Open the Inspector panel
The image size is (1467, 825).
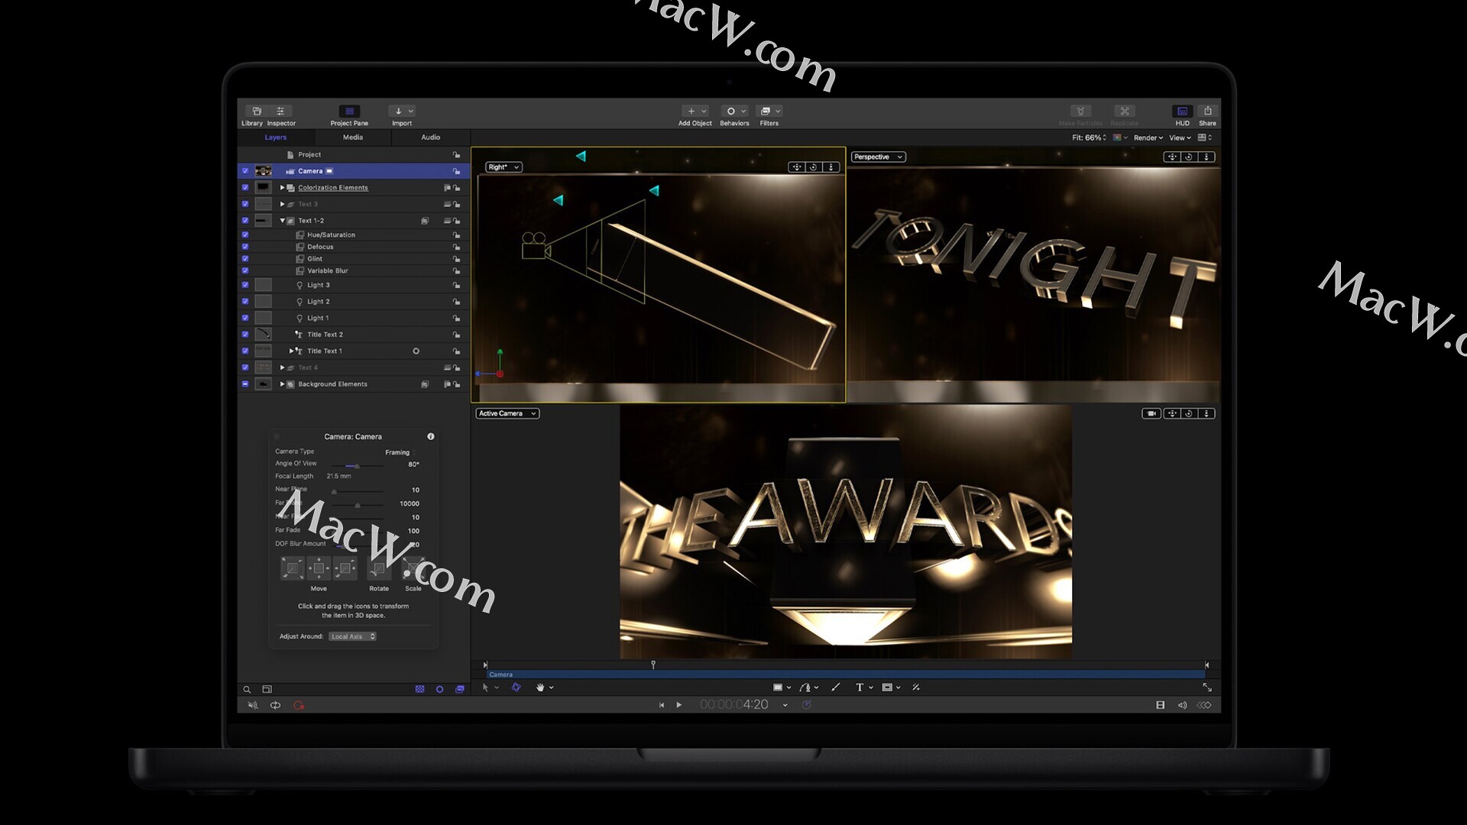click(280, 112)
